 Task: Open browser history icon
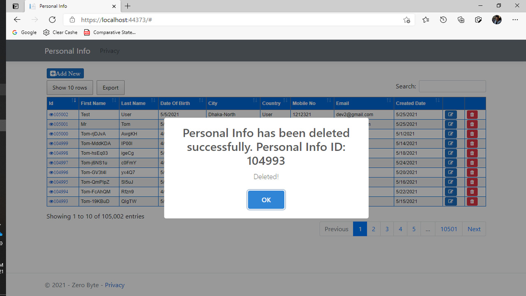click(x=443, y=19)
